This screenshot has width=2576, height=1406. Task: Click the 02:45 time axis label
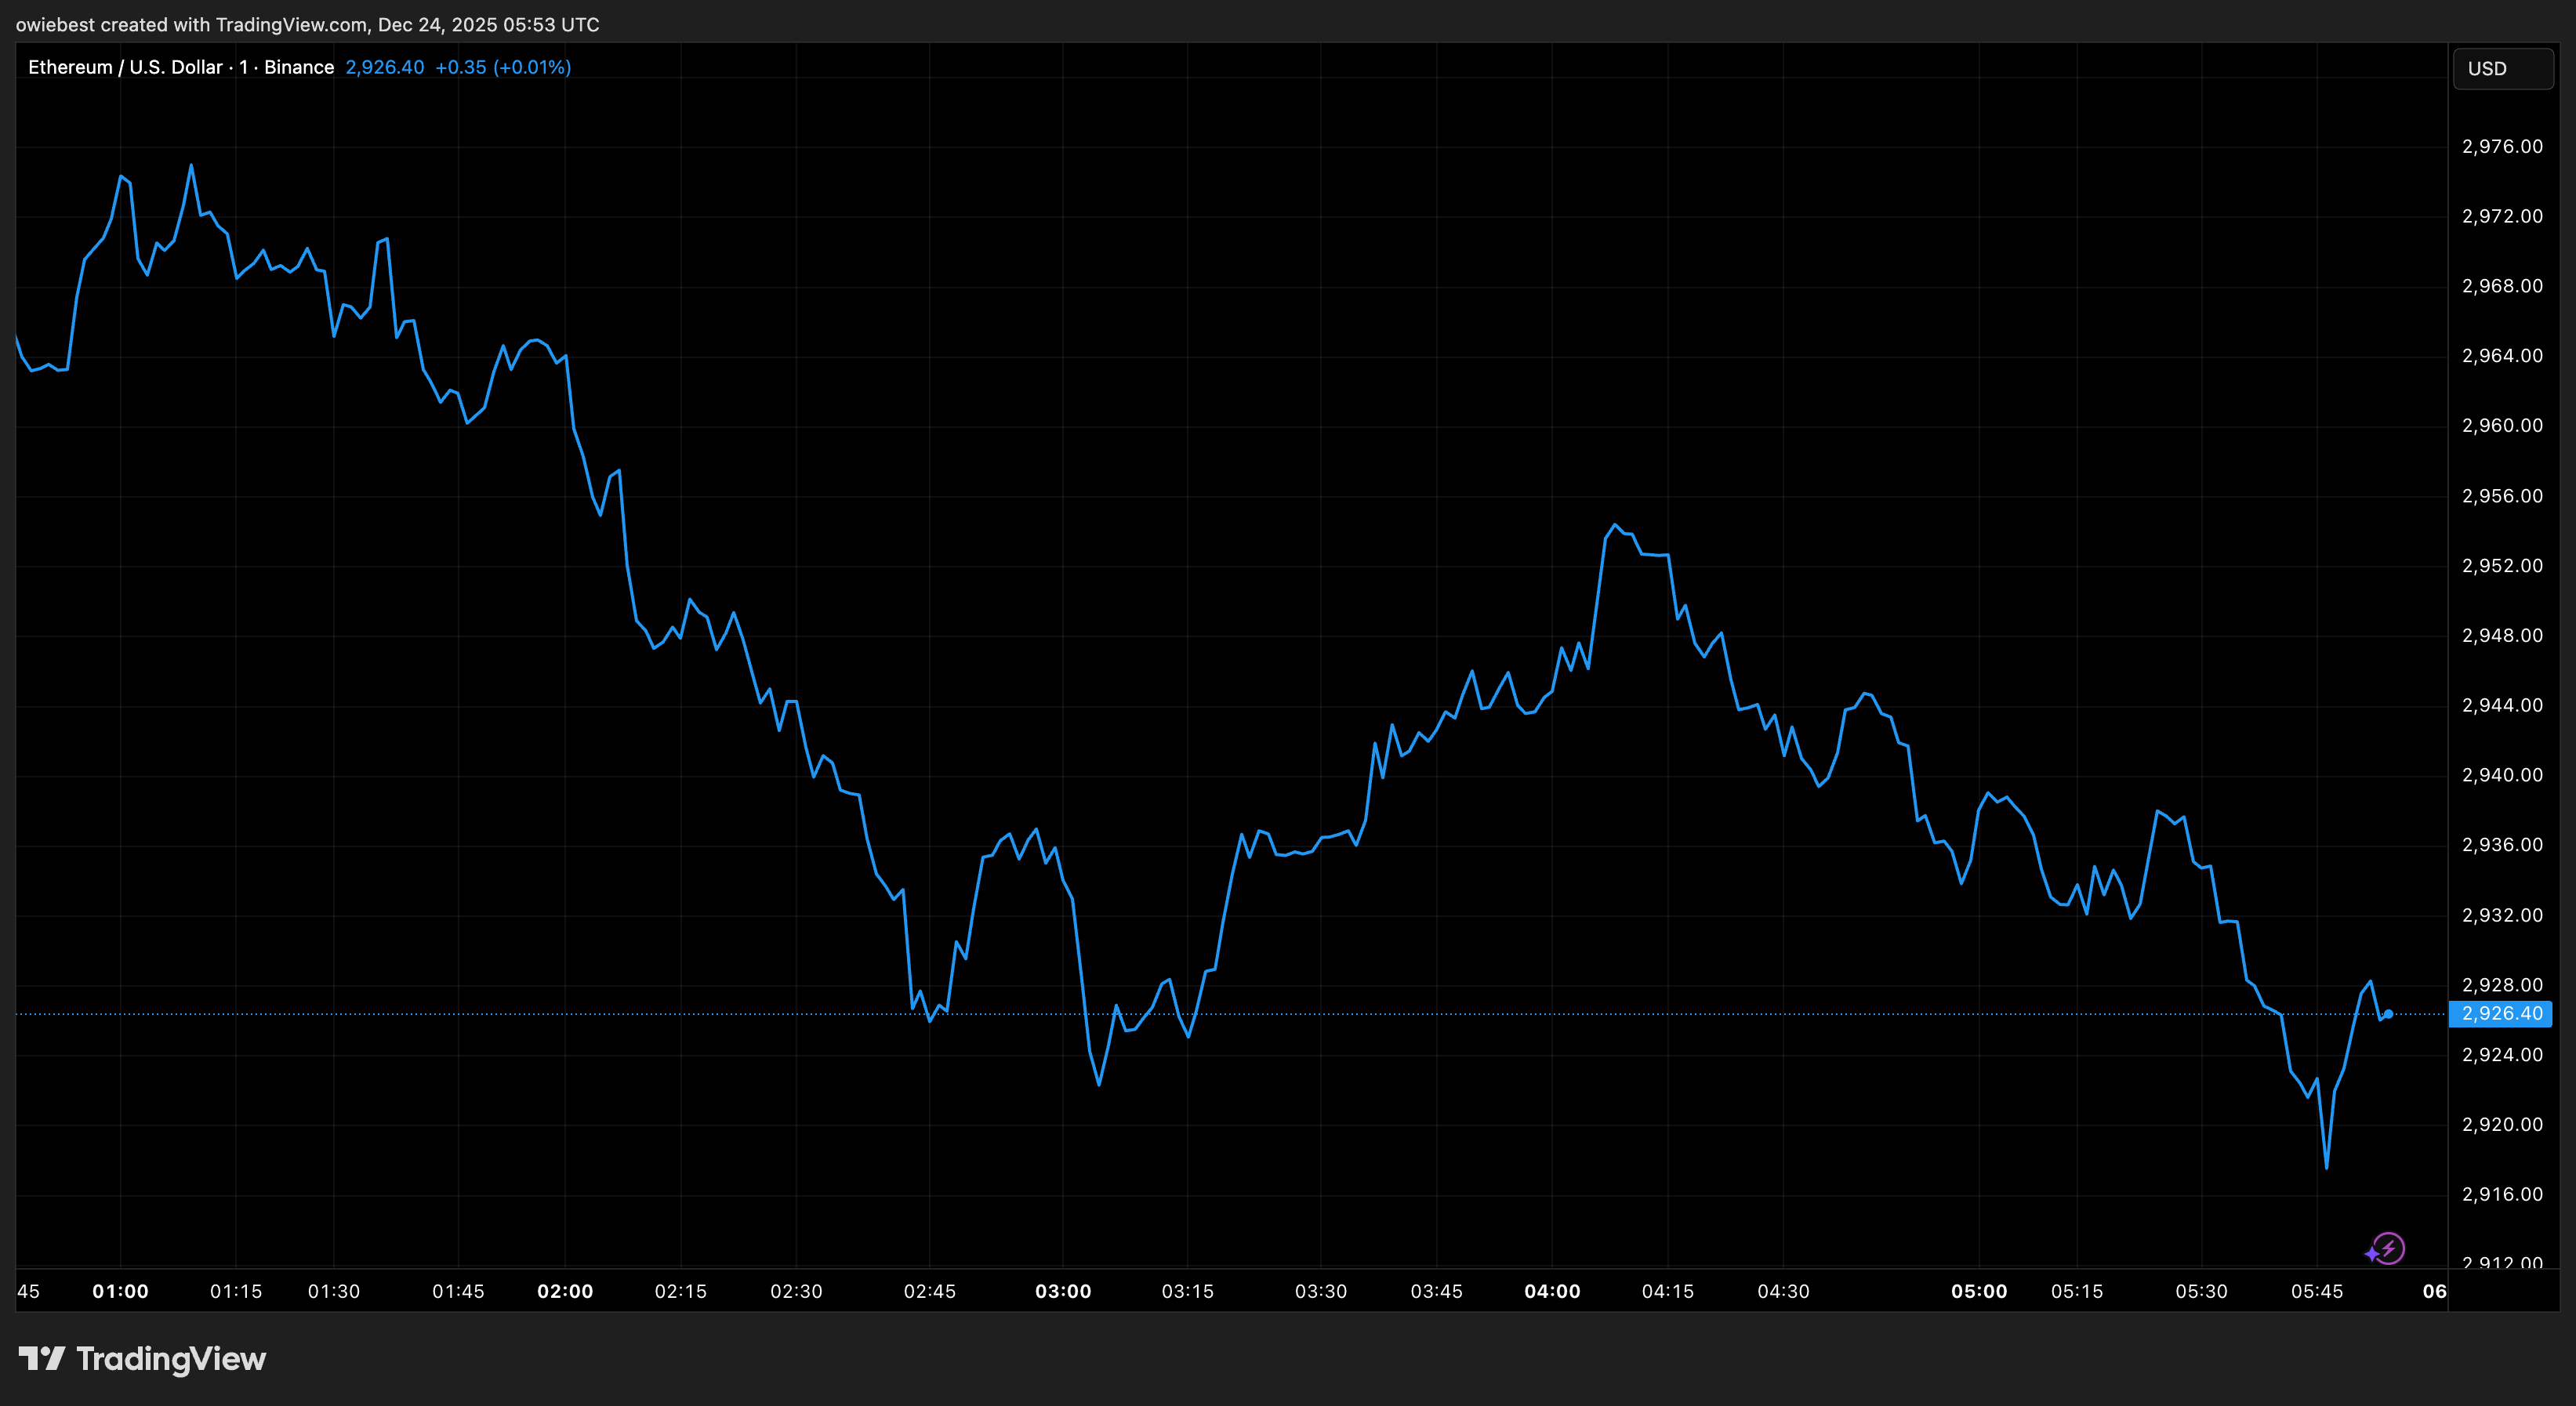pyautogui.click(x=930, y=1292)
